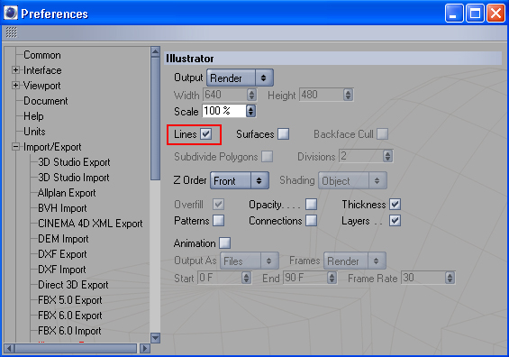Maximize the Preferences window
The image size is (509, 357).
click(476, 14)
